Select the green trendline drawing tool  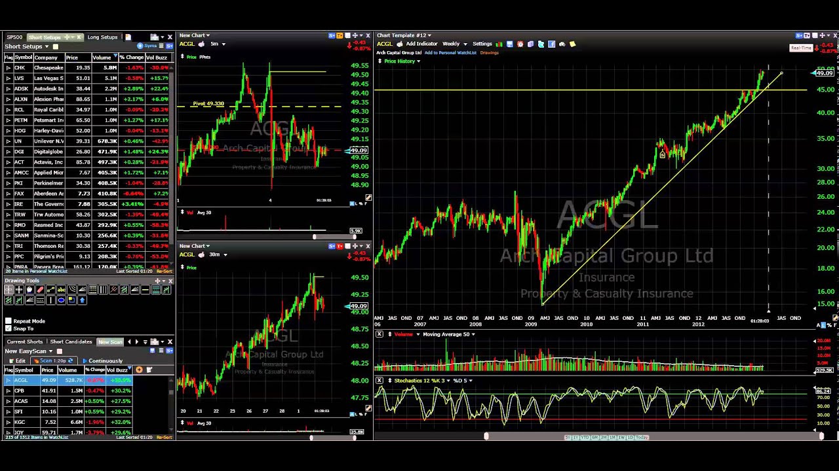[x=50, y=289]
